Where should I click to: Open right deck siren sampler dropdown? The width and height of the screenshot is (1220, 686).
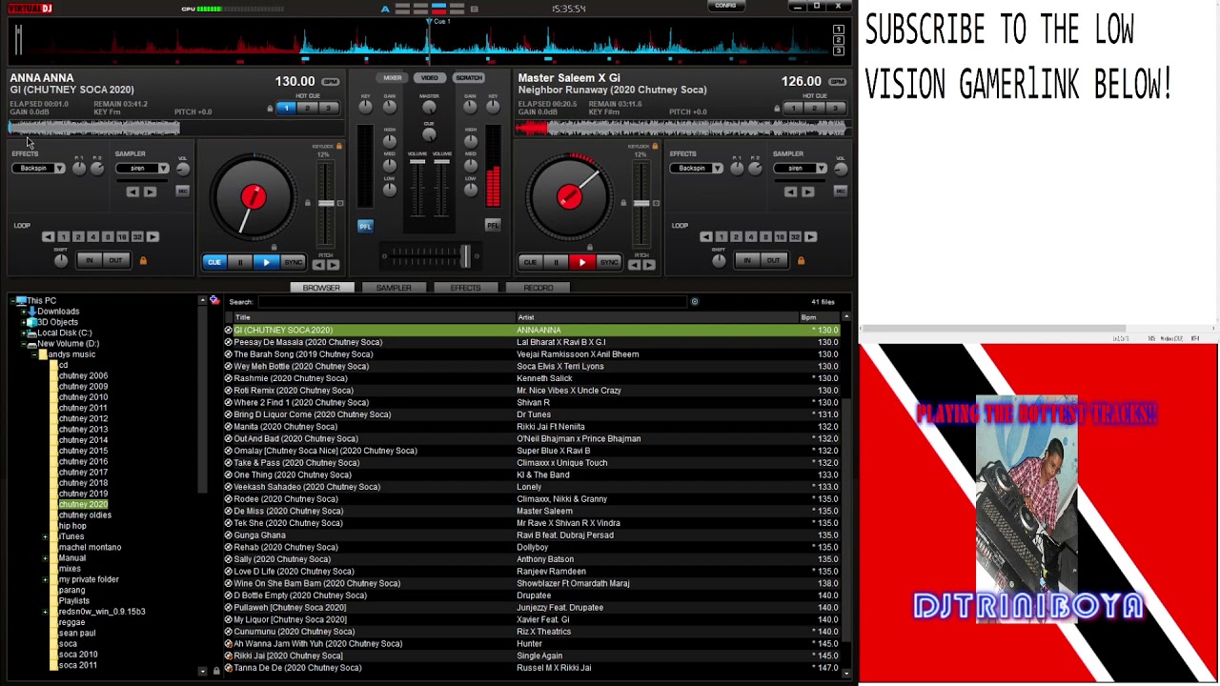click(x=822, y=169)
